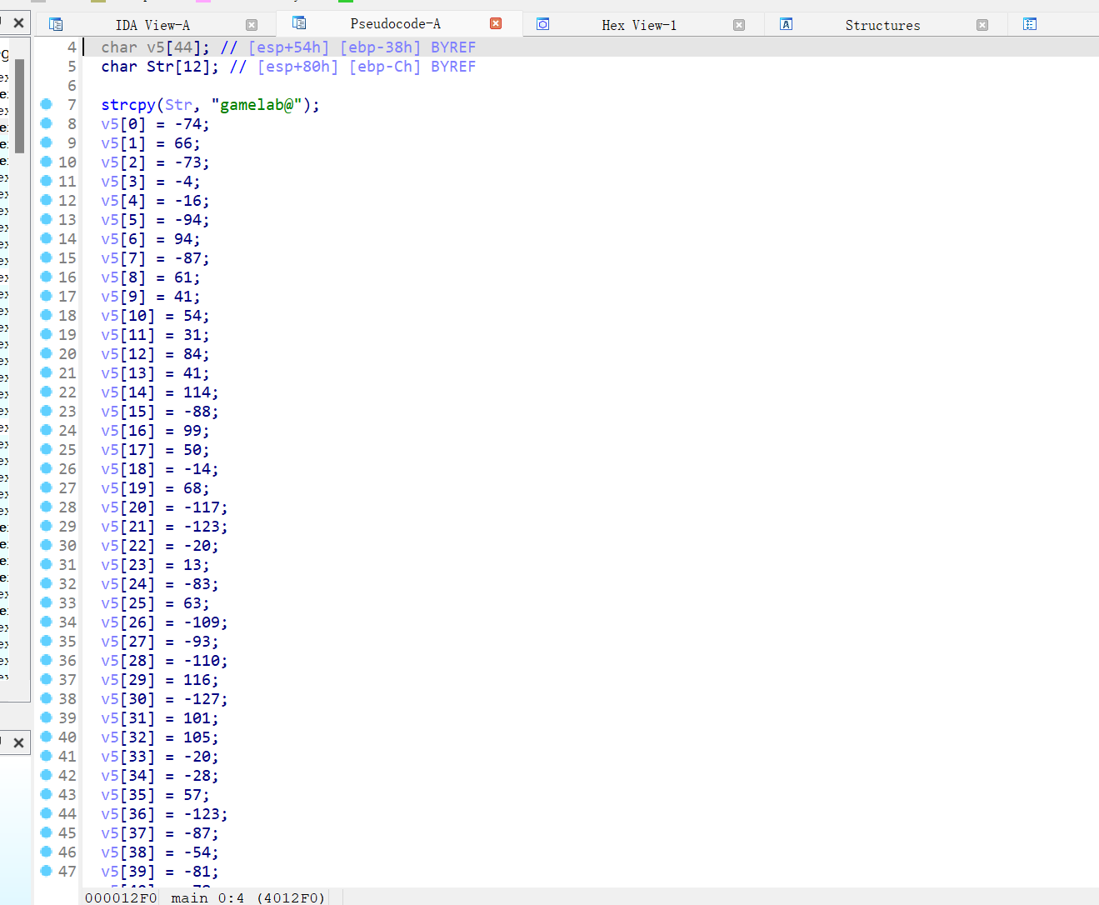Click the partially visible tab icon after Structures

[1030, 24]
